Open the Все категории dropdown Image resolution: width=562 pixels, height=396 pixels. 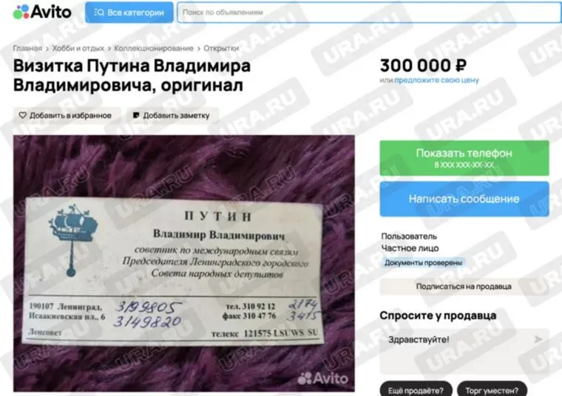(x=129, y=12)
